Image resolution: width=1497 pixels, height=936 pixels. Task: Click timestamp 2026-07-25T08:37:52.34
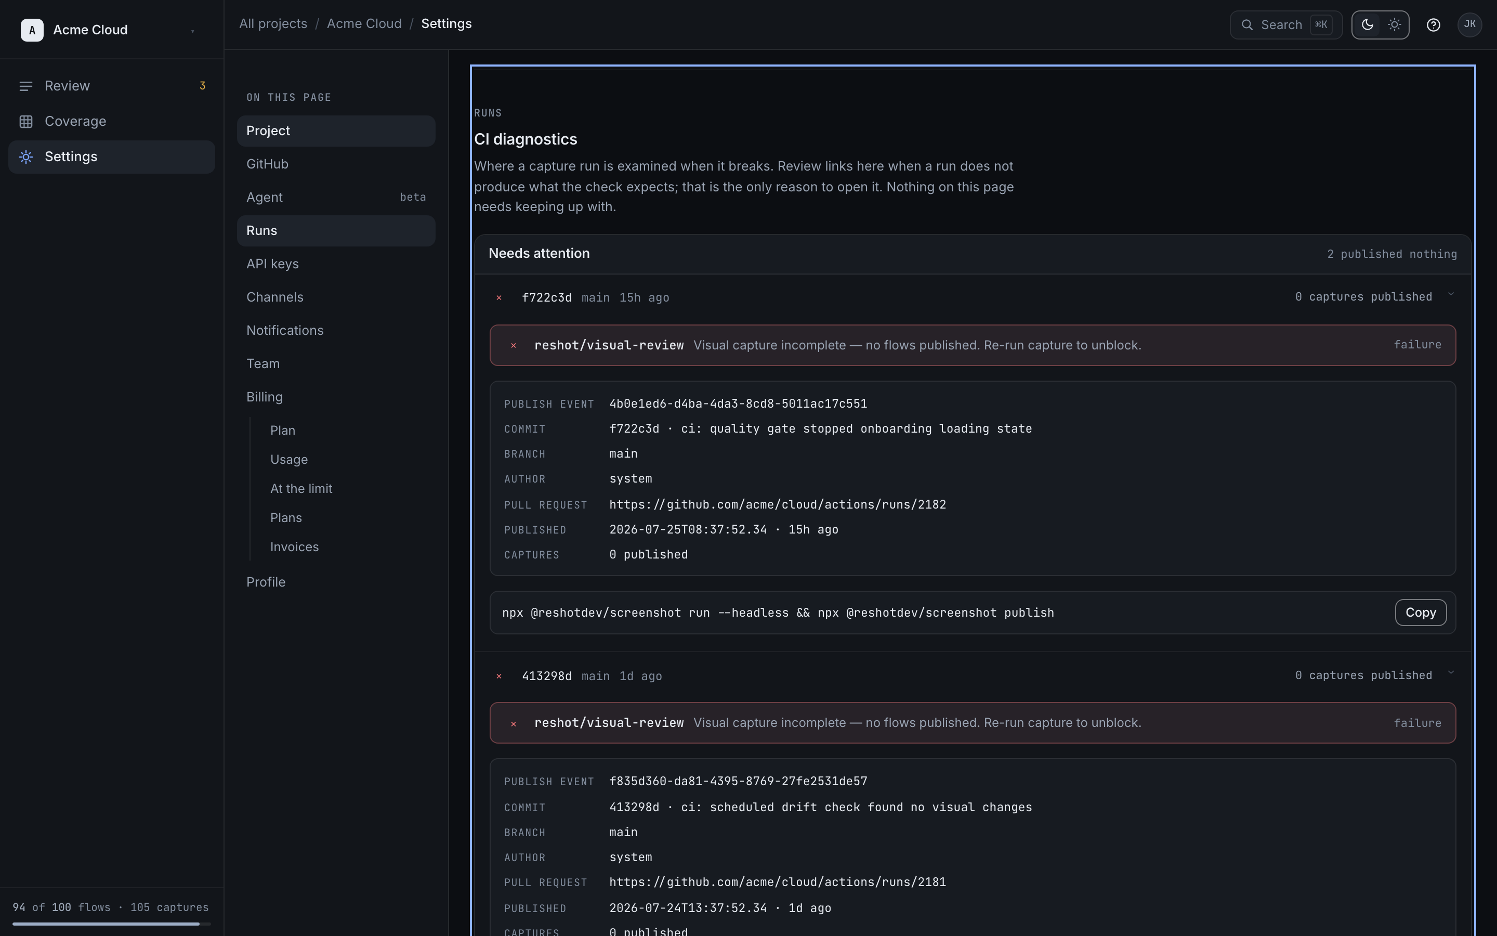click(x=688, y=530)
